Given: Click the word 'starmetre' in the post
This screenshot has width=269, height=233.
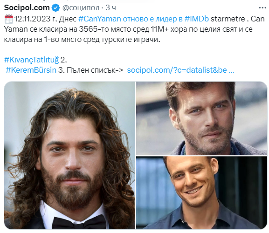Looking at the screenshot, I should coord(228,19).
